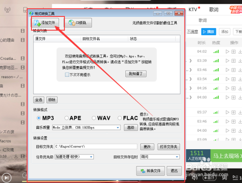The image size is (242, 183).
Task: Add the 03:54 song to the playlist
Action: tap(234, 79)
